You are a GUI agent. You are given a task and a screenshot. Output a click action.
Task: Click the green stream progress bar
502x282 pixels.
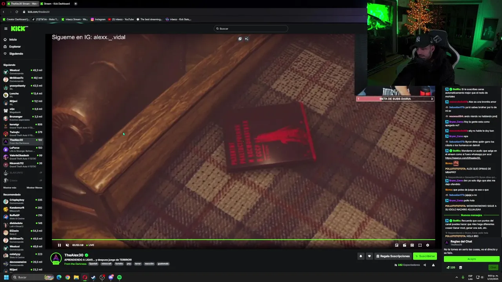tap(243, 239)
